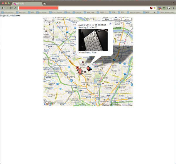Zoom out the map with minus button

pyautogui.click(x=45, y=22)
